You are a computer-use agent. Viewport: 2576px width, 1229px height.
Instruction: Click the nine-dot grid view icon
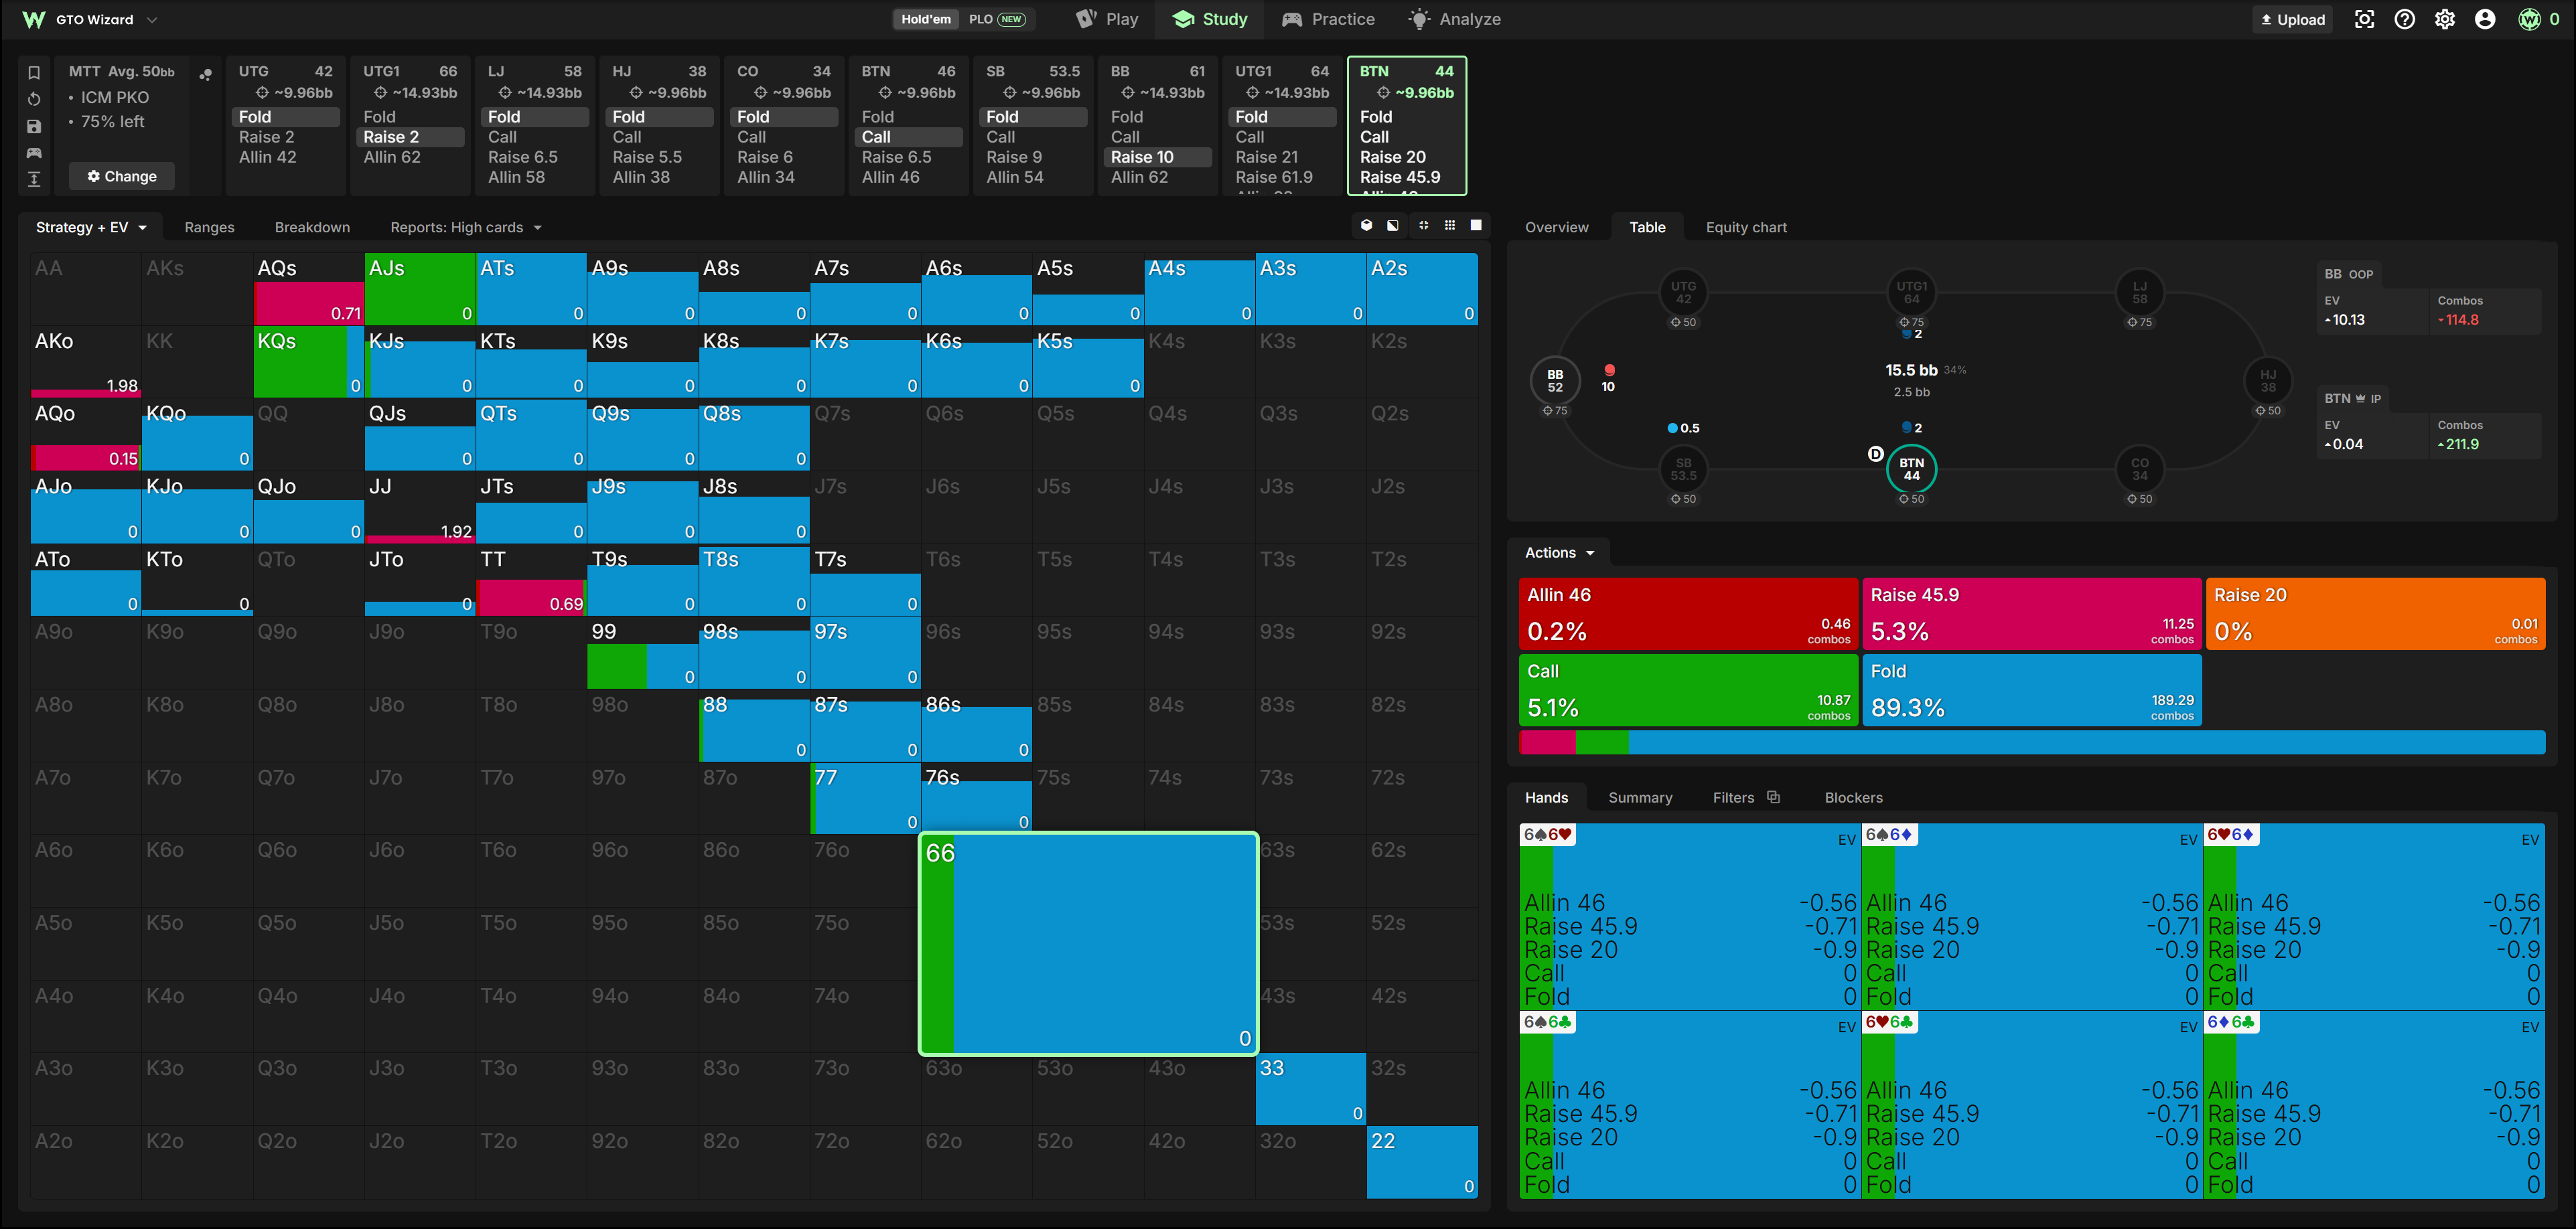click(1450, 226)
